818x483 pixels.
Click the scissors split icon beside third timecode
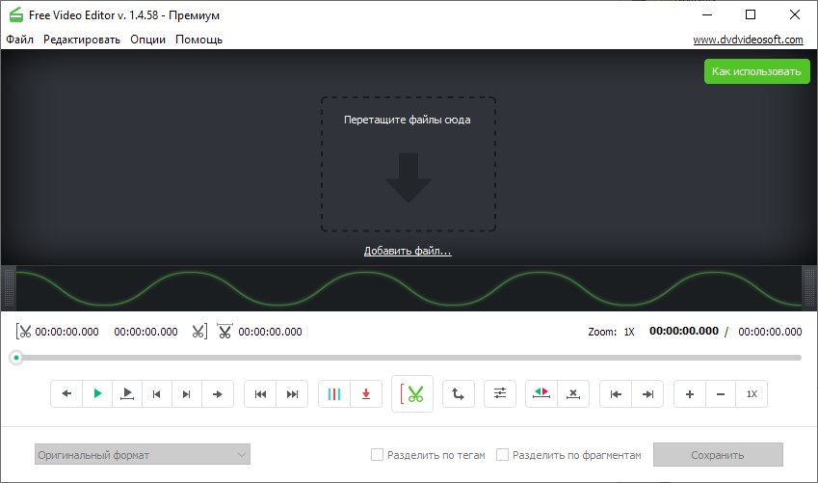(224, 332)
